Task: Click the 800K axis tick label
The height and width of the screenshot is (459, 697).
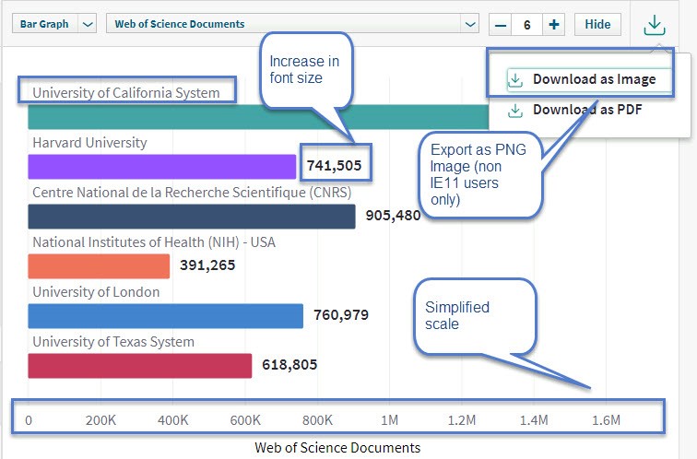Action: [317, 420]
